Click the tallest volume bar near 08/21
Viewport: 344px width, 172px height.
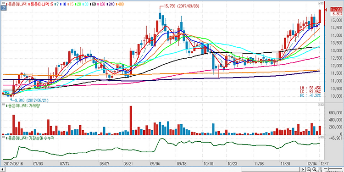131,120
